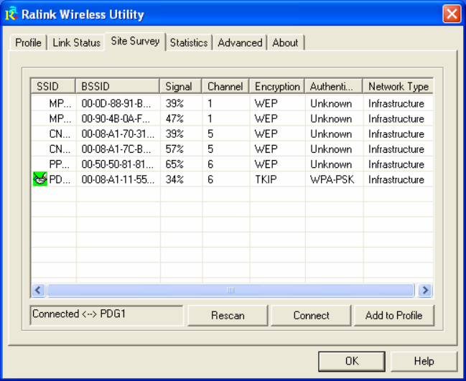This screenshot has height=381, width=466.
Task: Switch to the Profile tab
Action: tap(28, 42)
